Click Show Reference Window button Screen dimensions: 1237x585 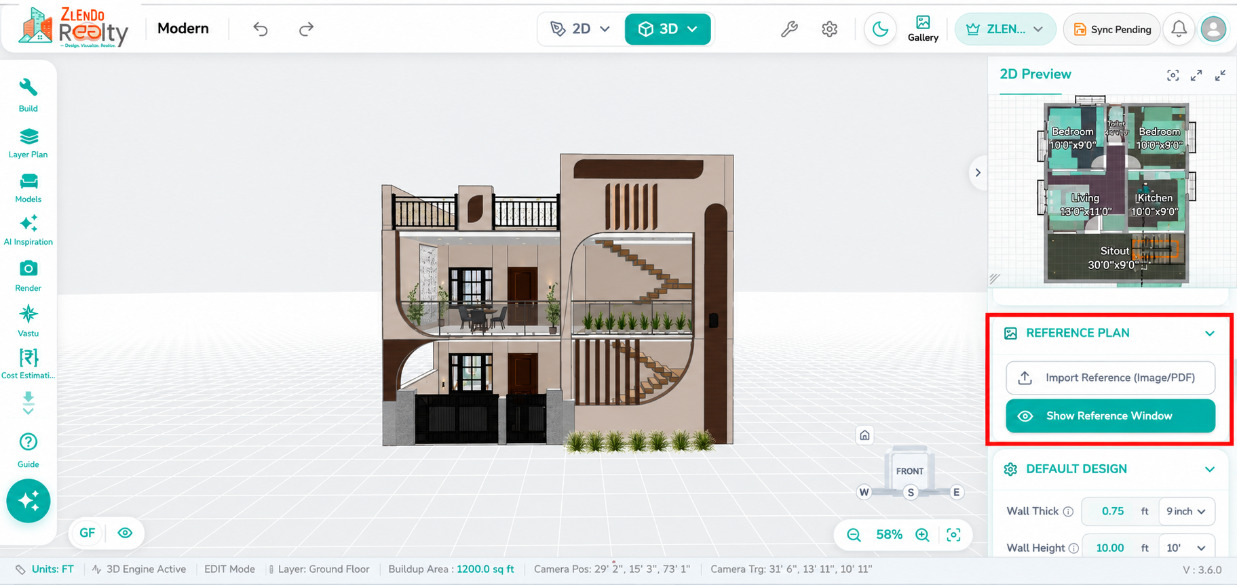(x=1110, y=416)
